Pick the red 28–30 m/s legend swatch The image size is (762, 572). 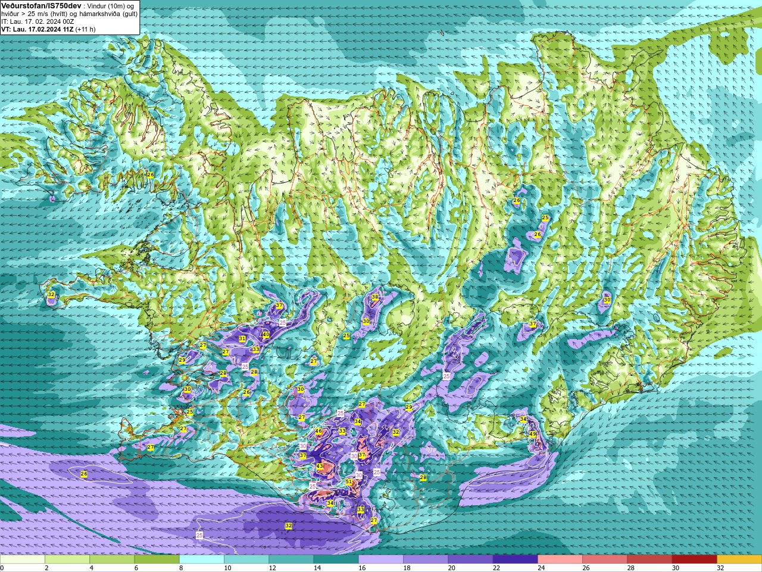(x=649, y=559)
